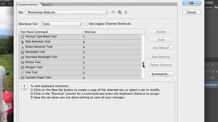
Task: Select the Rectangle Tool row label
Action: [x=35, y=52]
